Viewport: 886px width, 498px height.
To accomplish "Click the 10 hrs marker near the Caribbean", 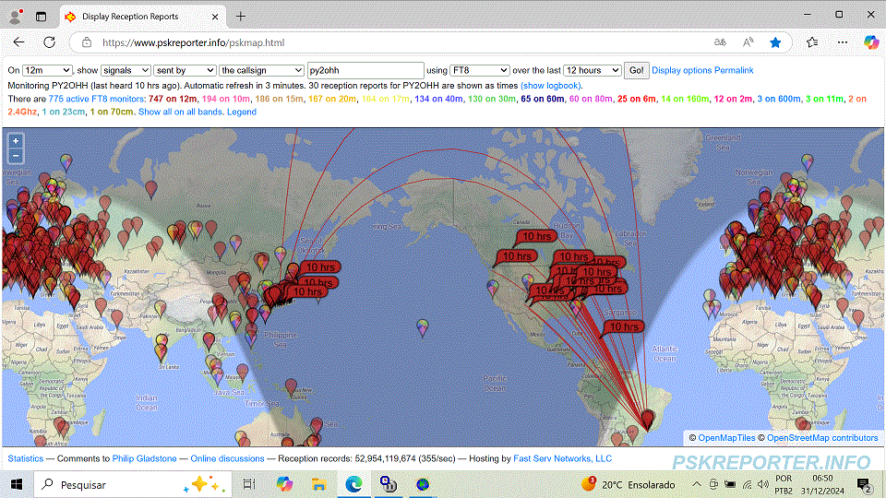I will tap(624, 326).
